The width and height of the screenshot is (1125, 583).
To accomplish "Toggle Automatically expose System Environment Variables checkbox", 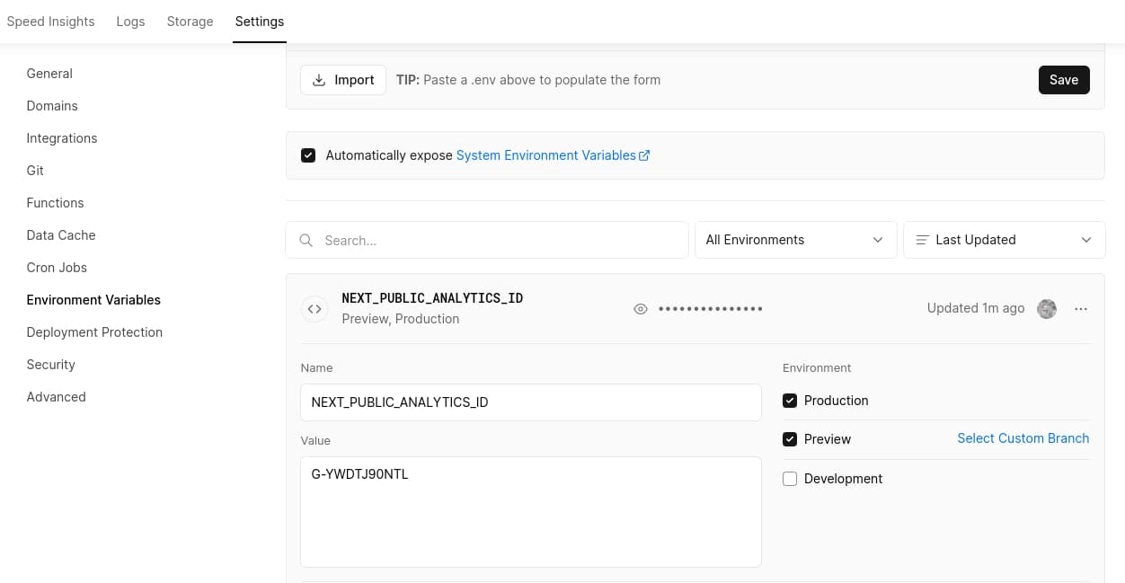I will pos(308,155).
